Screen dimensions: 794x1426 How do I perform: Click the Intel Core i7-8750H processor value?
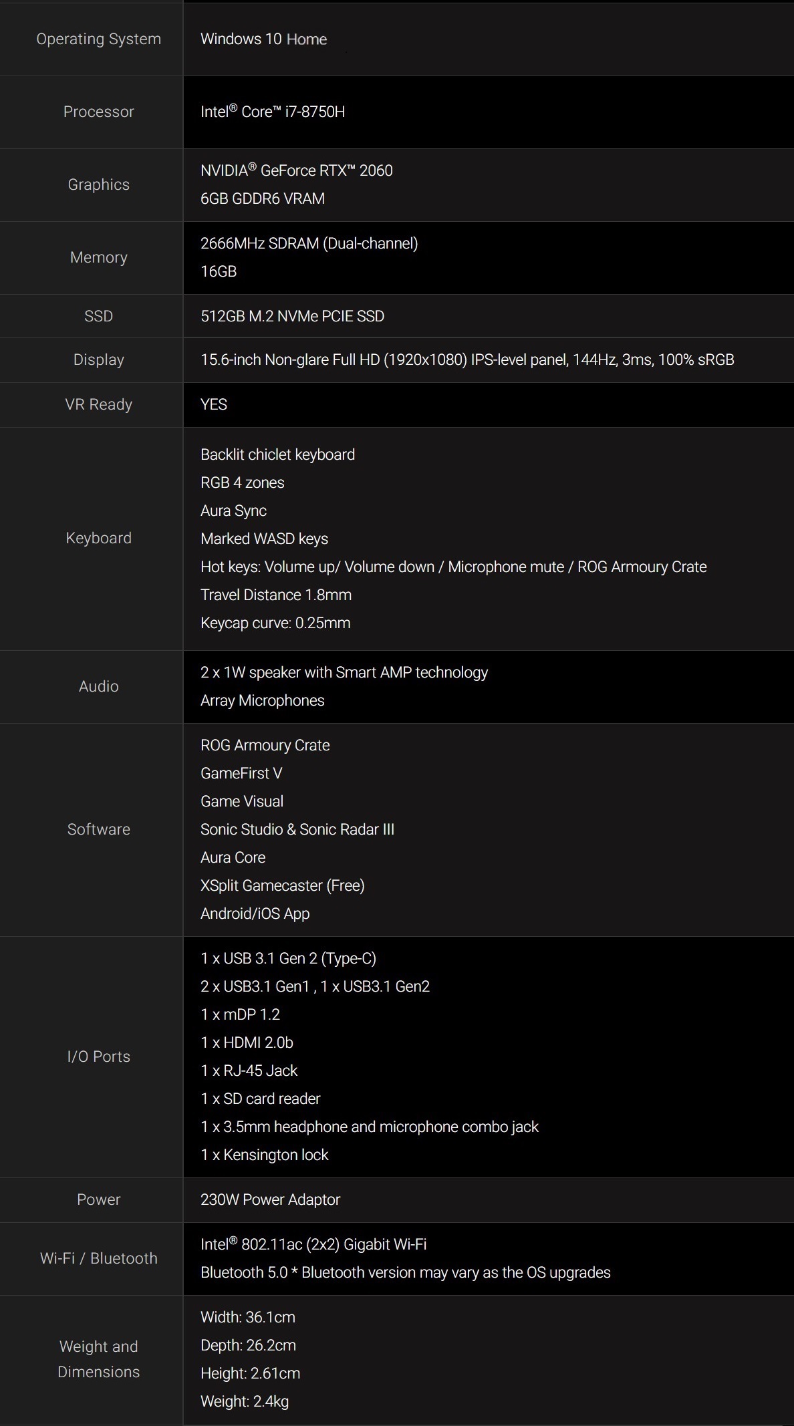click(x=273, y=111)
